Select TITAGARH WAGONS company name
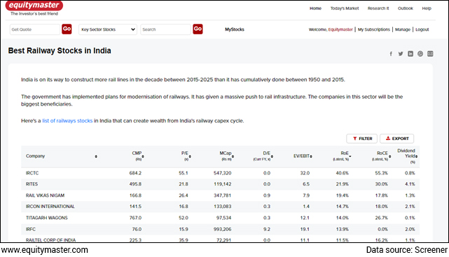The image size is (449, 257). (x=47, y=218)
